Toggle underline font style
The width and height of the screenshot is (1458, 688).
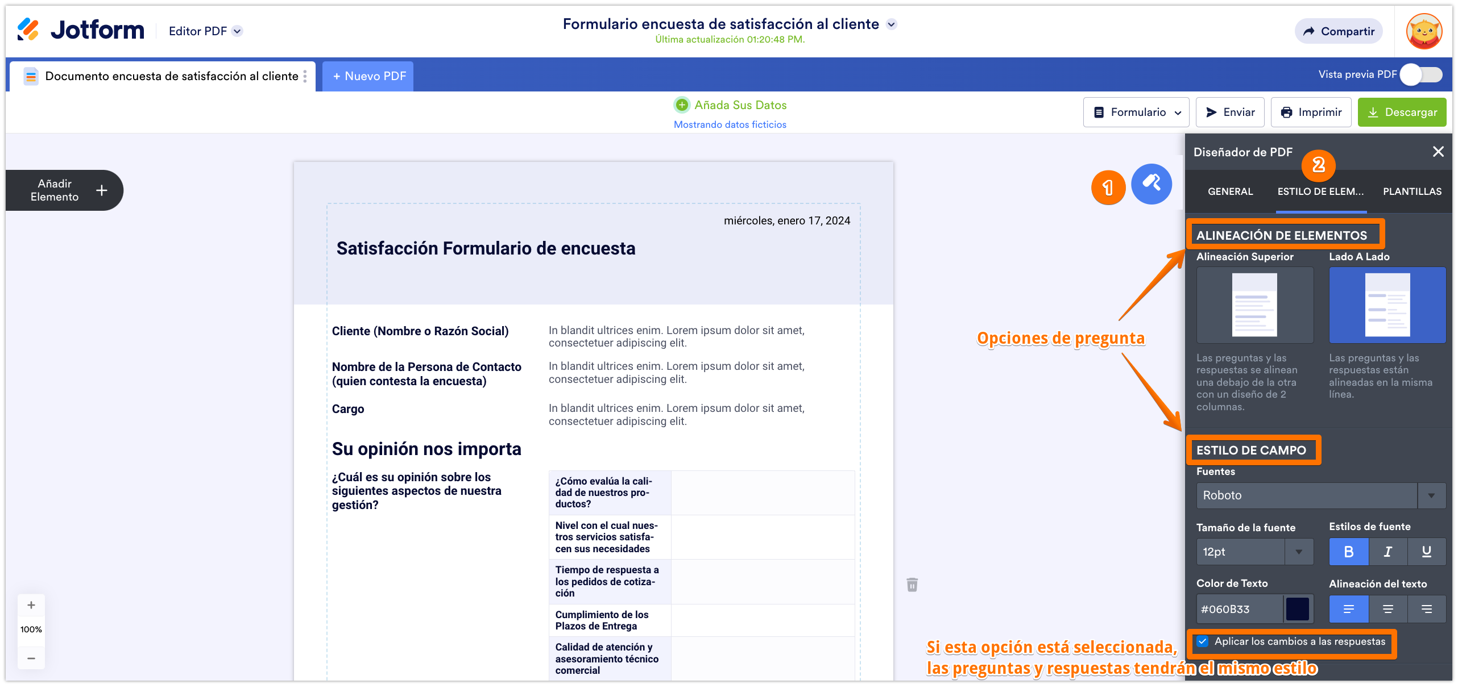[x=1426, y=552]
